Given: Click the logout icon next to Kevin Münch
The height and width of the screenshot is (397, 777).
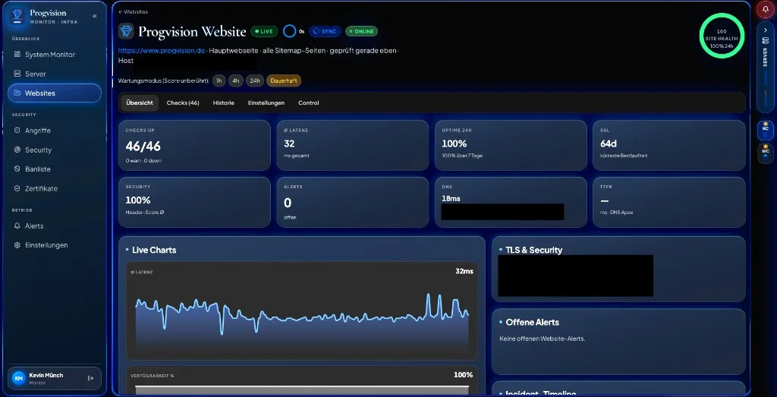Looking at the screenshot, I should (x=91, y=378).
